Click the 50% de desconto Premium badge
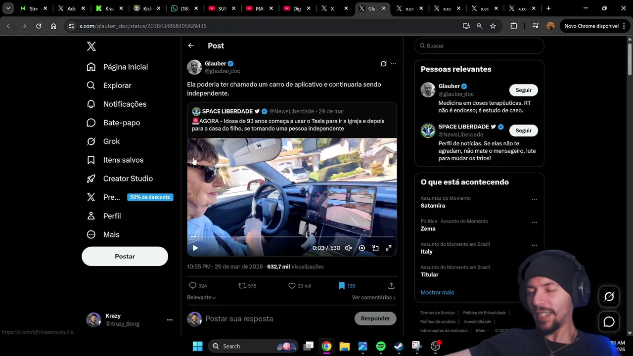The image size is (633, 356). coord(150,197)
